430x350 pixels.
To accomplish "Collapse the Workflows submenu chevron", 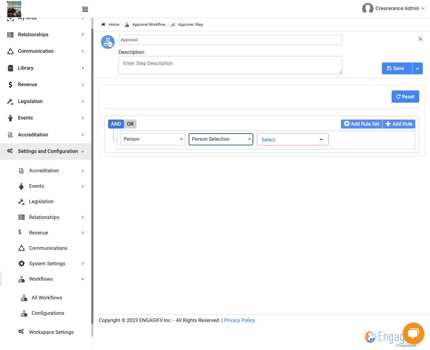I will coord(83,279).
